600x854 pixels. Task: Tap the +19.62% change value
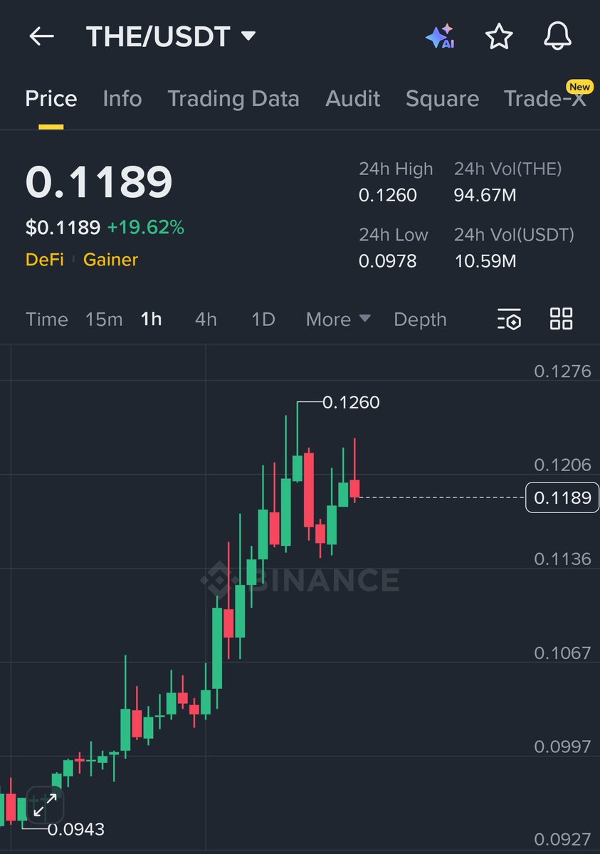click(146, 228)
